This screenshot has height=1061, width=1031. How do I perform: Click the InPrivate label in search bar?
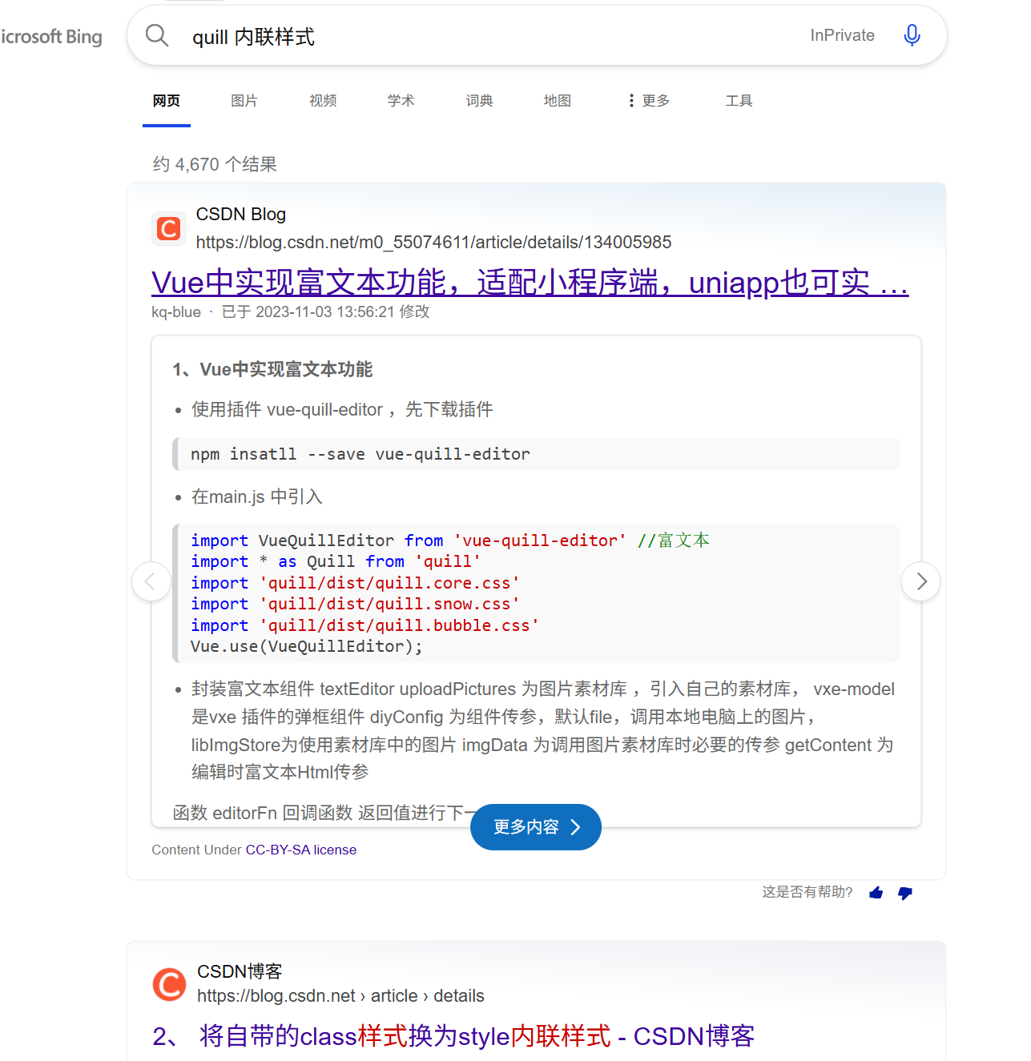(842, 35)
